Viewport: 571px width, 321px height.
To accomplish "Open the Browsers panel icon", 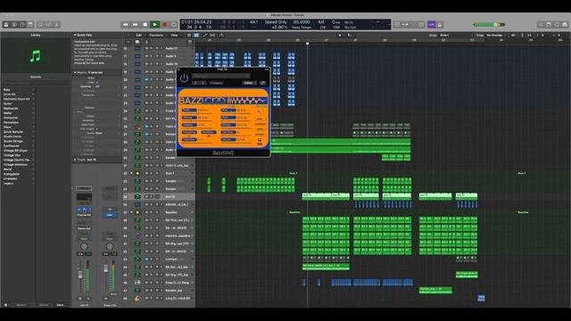I will tap(565, 24).
